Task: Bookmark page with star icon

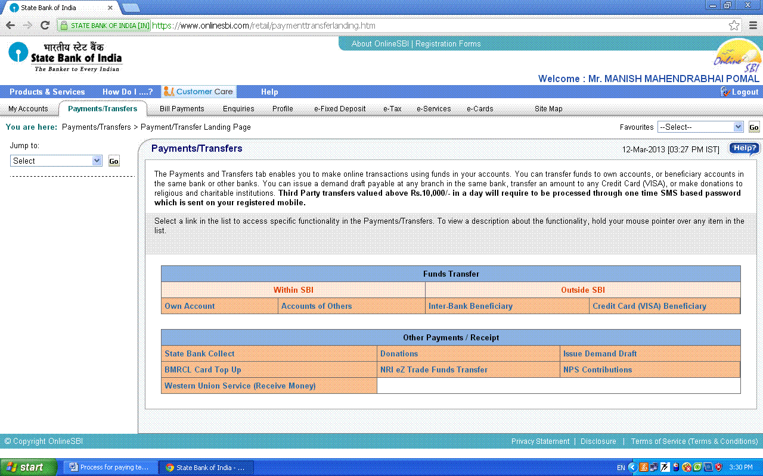Action: point(734,26)
